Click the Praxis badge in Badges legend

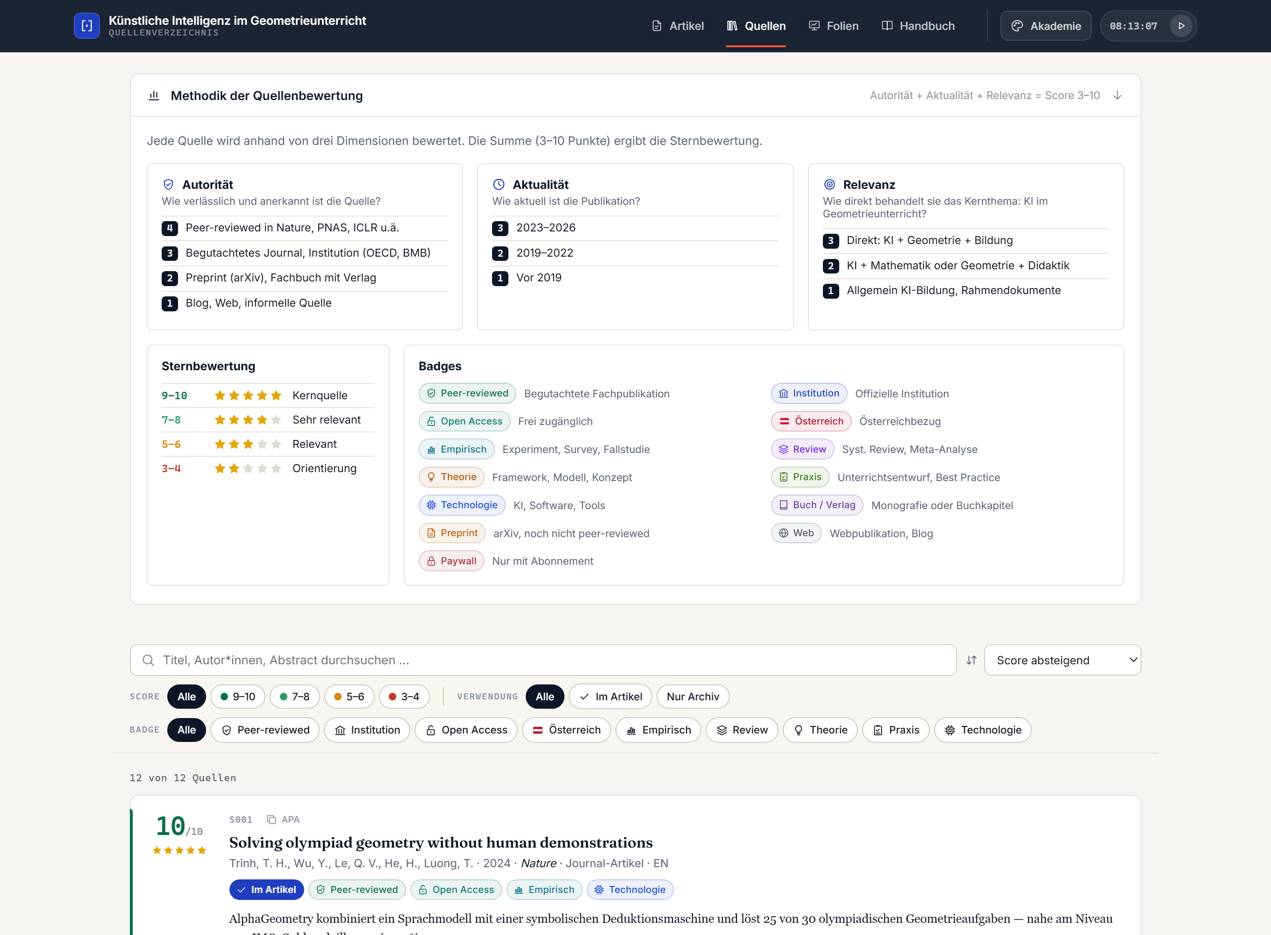coord(800,477)
